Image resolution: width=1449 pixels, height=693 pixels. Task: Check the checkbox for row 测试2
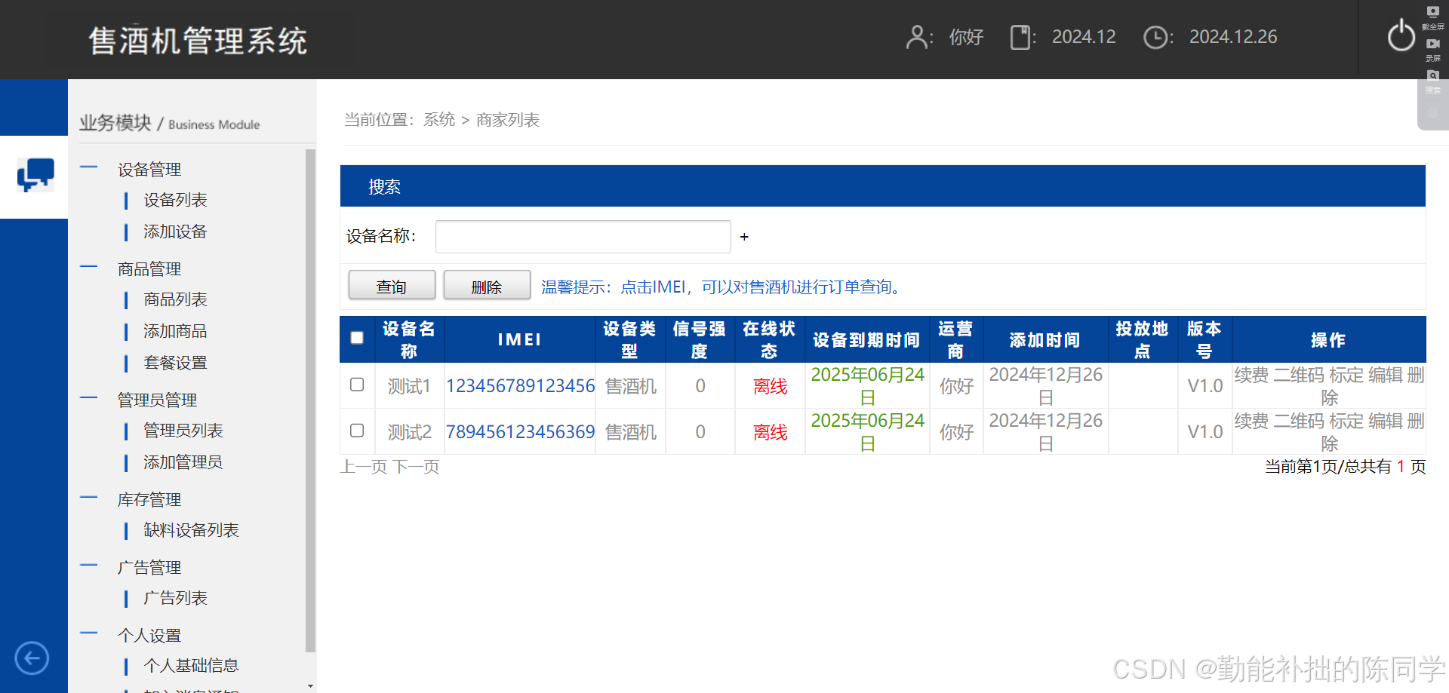pos(357,431)
